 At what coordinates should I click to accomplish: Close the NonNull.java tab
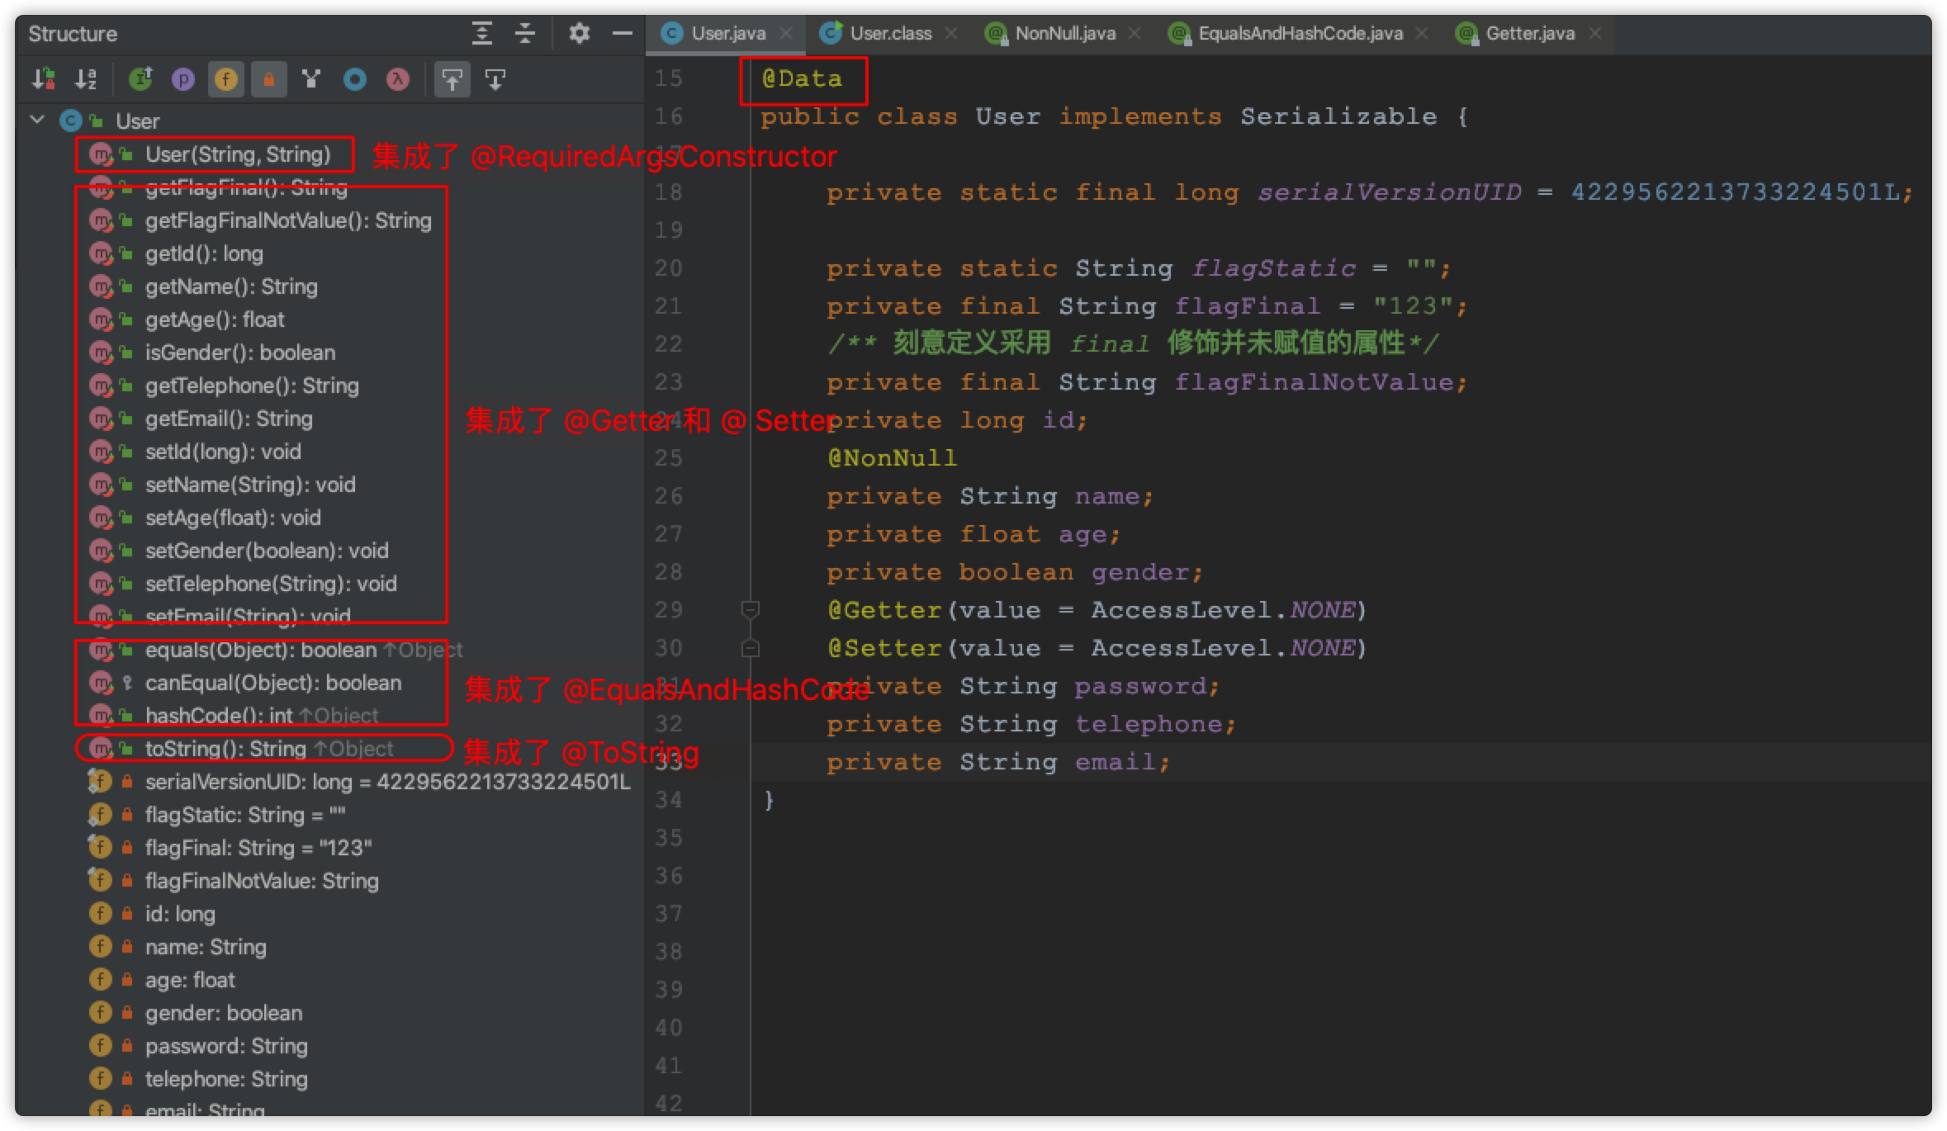(x=1135, y=33)
